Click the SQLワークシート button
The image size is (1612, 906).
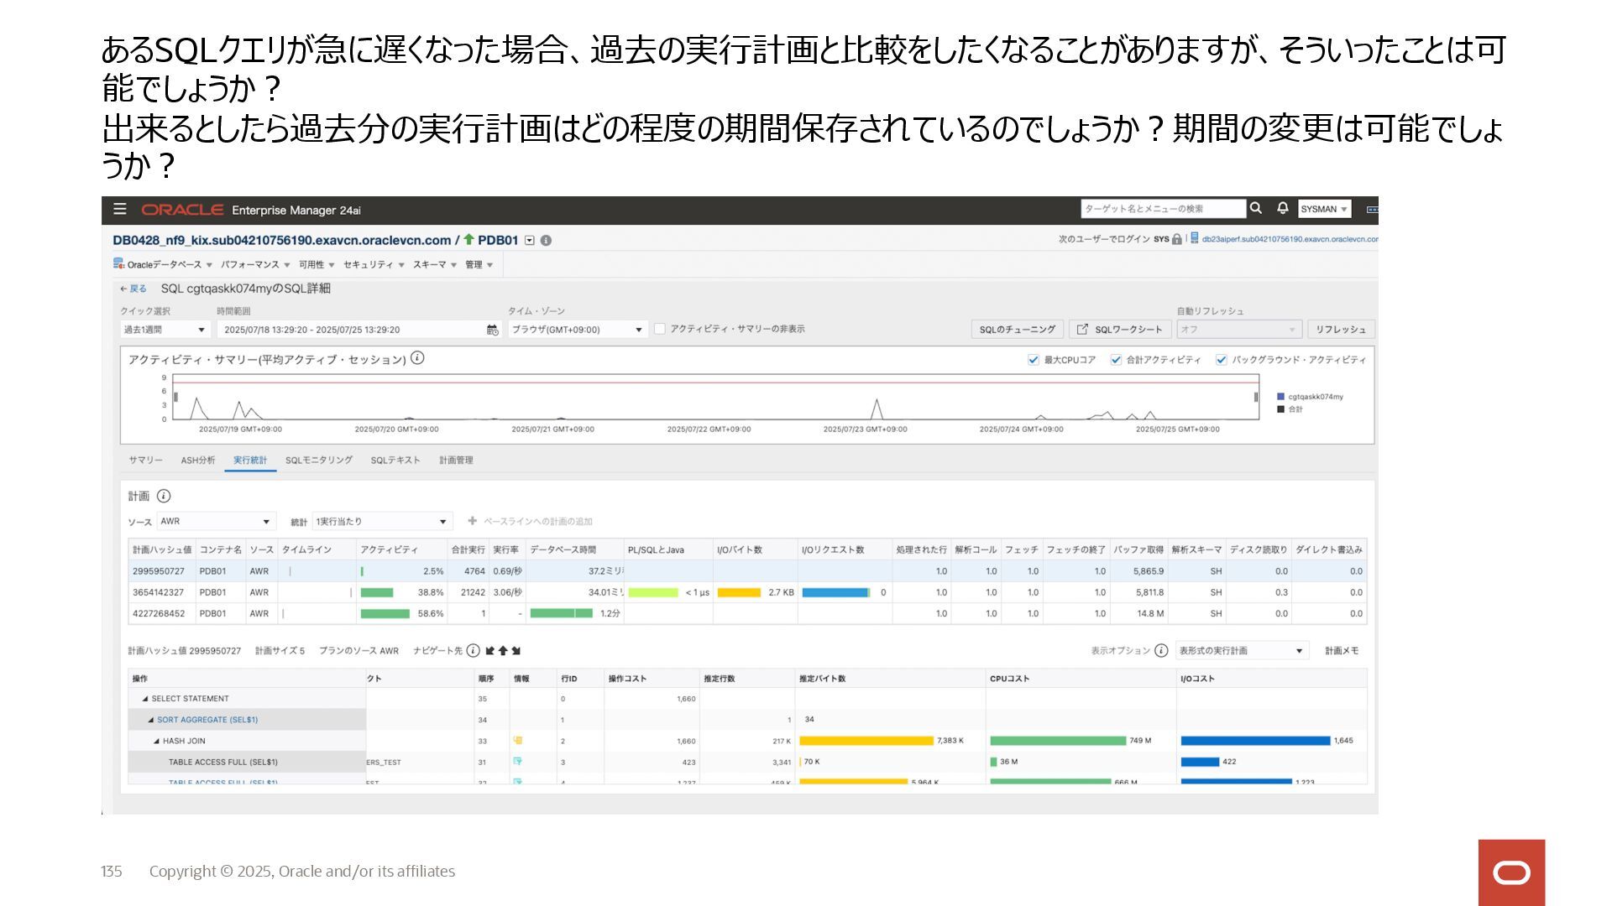[1120, 330]
